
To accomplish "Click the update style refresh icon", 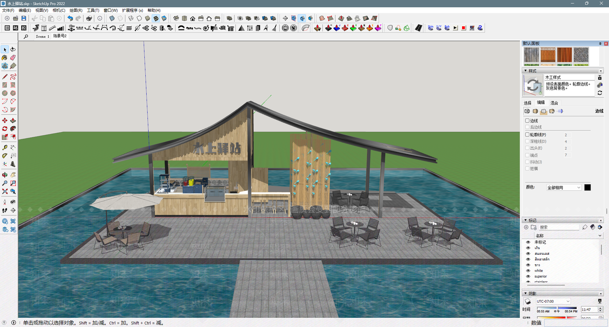I will (600, 93).
